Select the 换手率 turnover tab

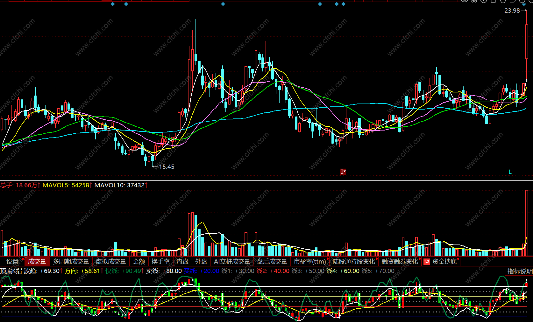pos(160,261)
